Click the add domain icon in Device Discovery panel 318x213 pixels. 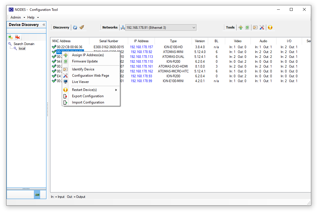click(x=11, y=37)
